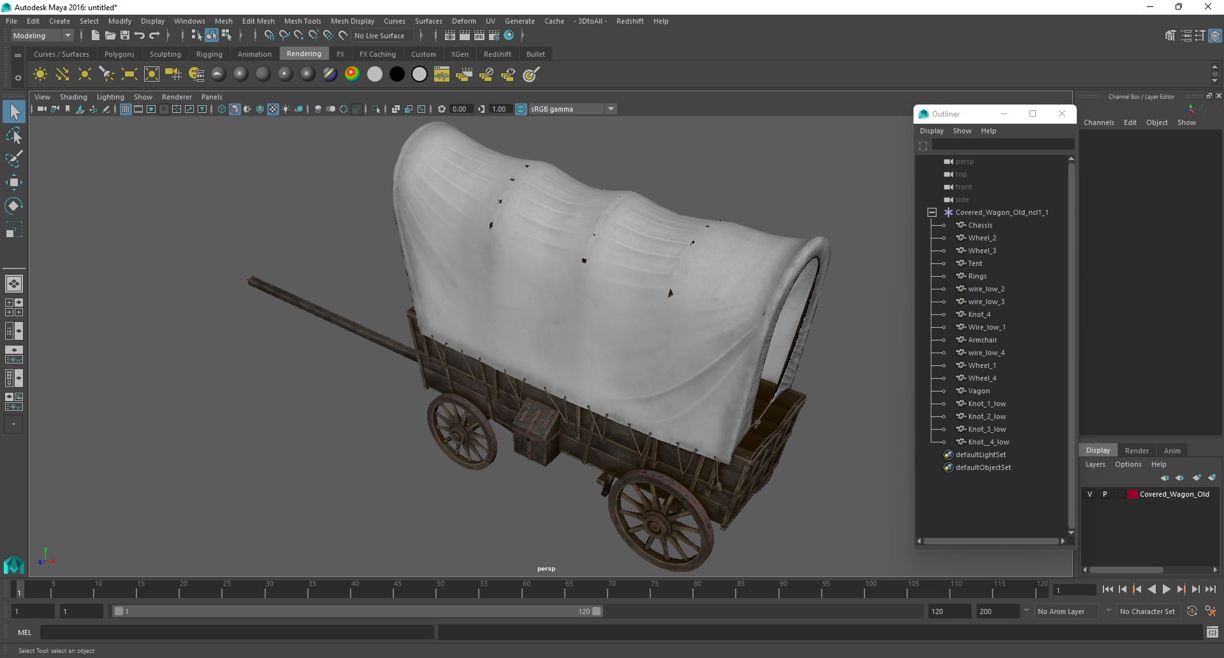Click the four pane layout icon

[13, 307]
